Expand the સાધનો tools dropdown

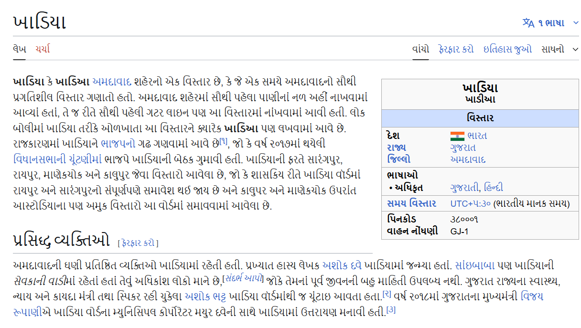(560, 49)
